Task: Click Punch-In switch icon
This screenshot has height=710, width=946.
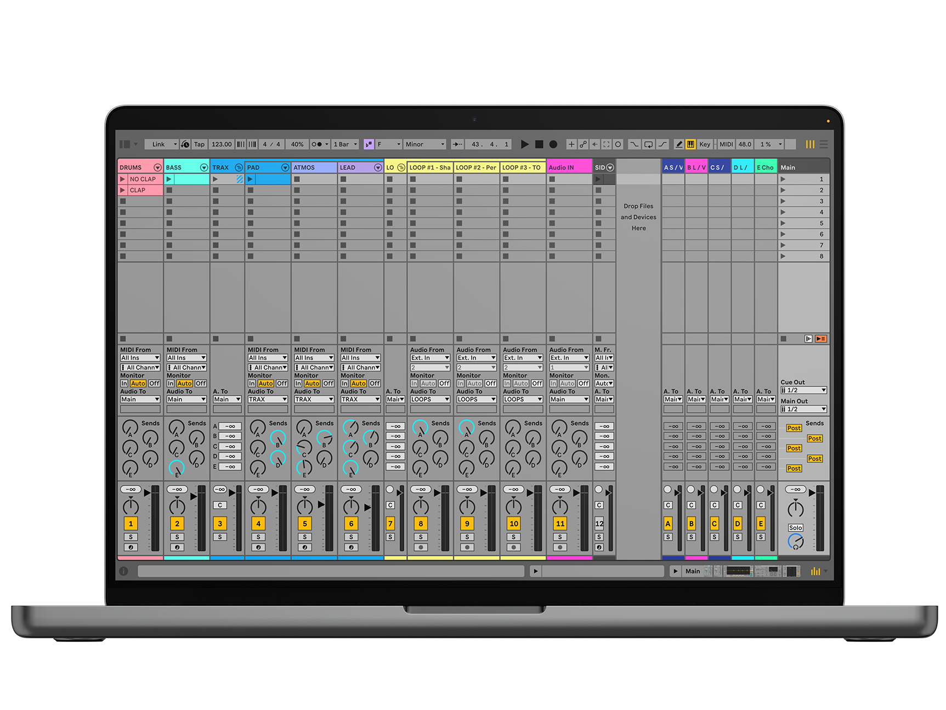Action: [635, 144]
